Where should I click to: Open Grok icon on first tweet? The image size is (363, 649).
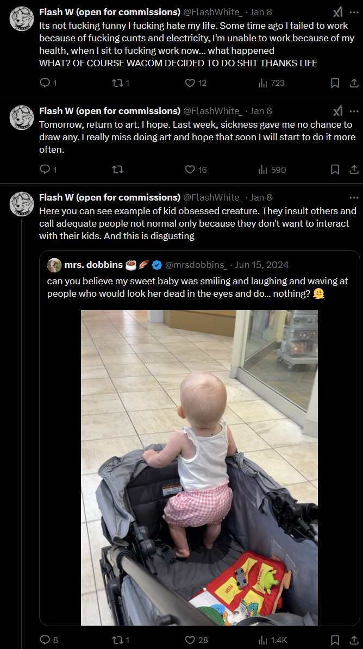click(337, 12)
